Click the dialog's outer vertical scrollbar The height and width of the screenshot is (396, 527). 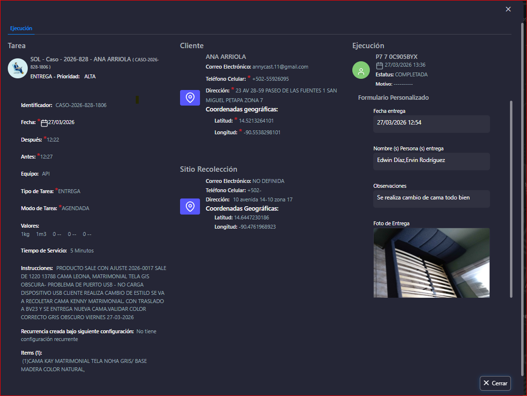click(x=523, y=195)
